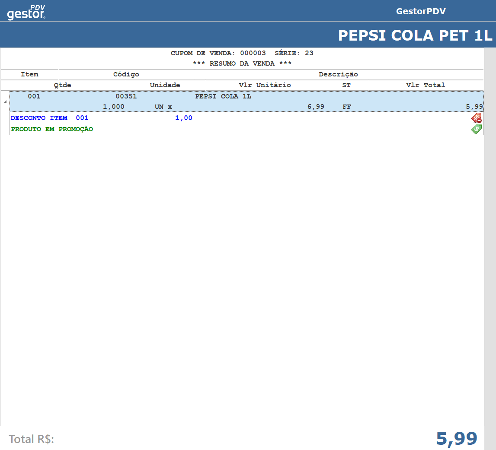Select the DESCONTO ITEM 001 line
496x450 pixels.
pyautogui.click(x=49, y=118)
